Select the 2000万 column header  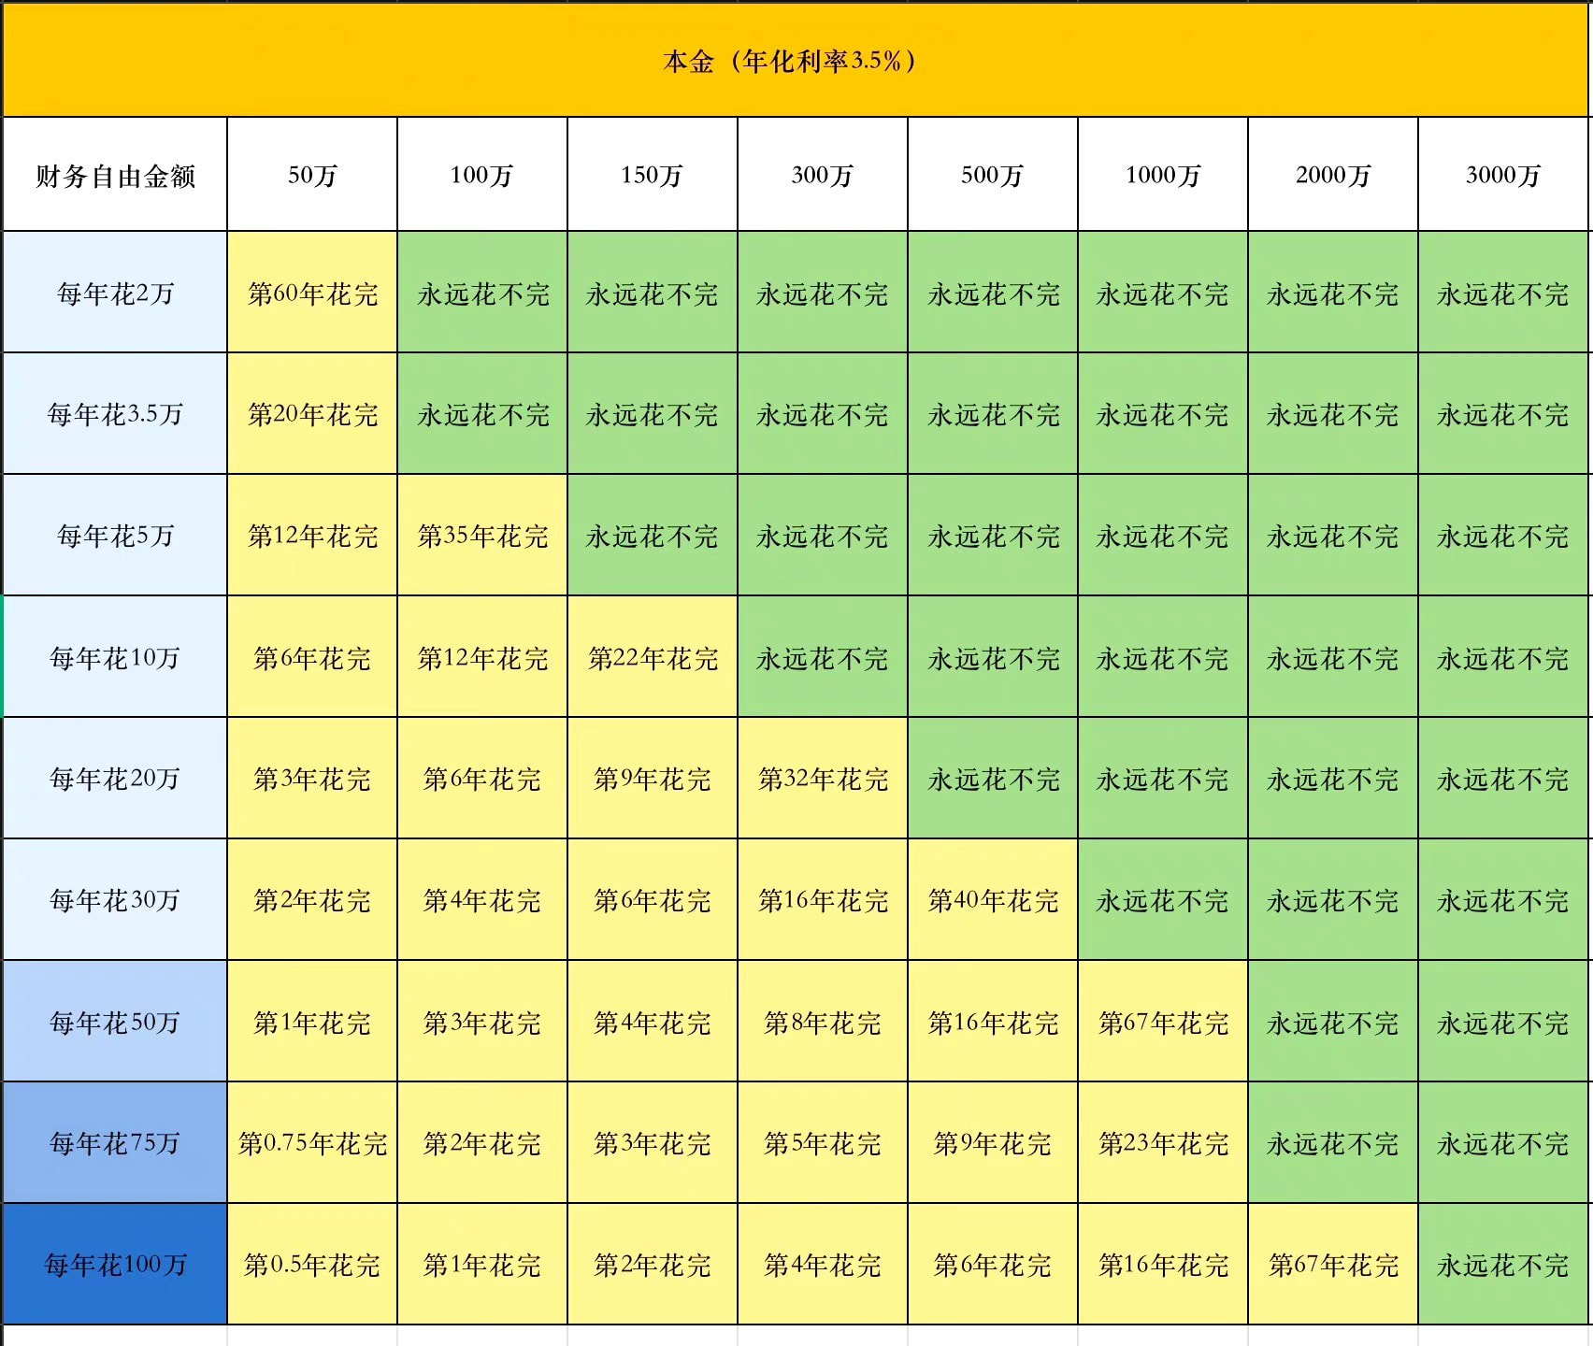tap(1333, 175)
